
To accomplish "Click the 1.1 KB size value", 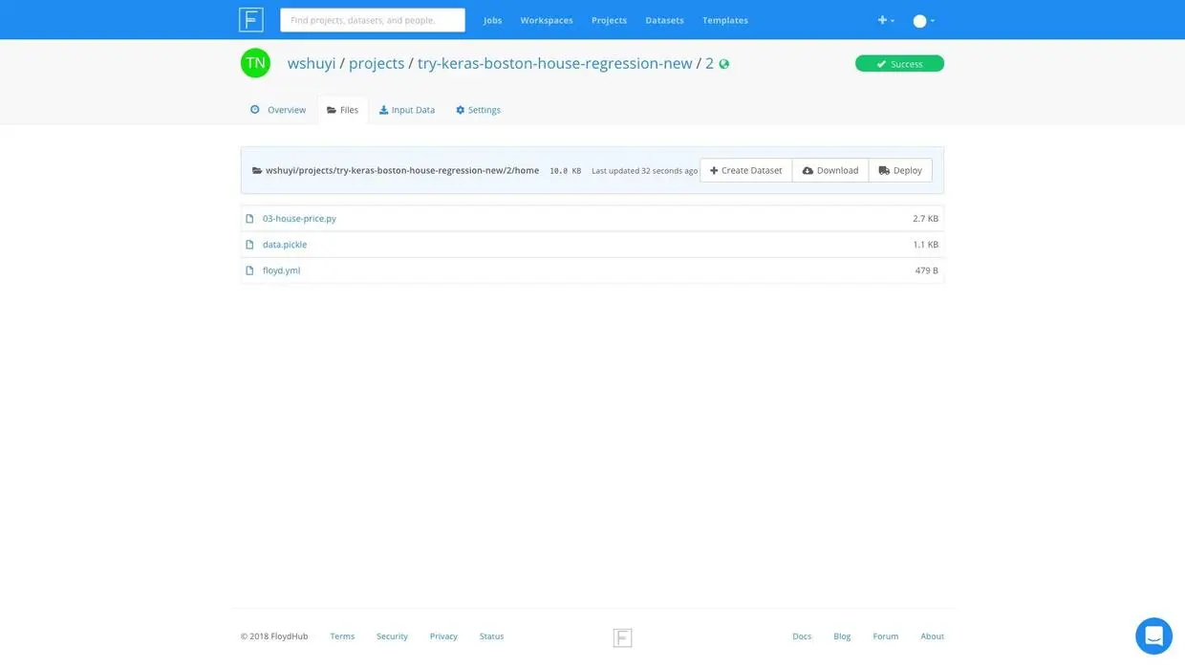I will click(x=925, y=245).
